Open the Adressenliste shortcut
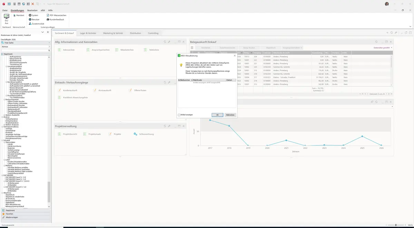This screenshot has width=414, height=228. click(66, 50)
